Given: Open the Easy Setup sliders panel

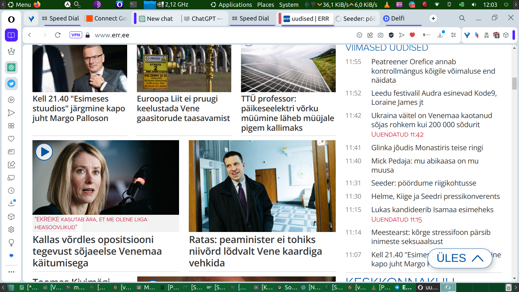Looking at the screenshot, I should point(453,35).
